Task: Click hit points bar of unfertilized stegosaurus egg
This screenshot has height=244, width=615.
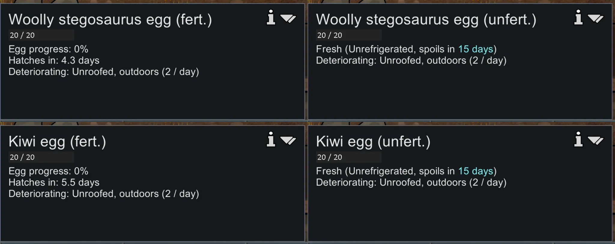Action: point(349,35)
